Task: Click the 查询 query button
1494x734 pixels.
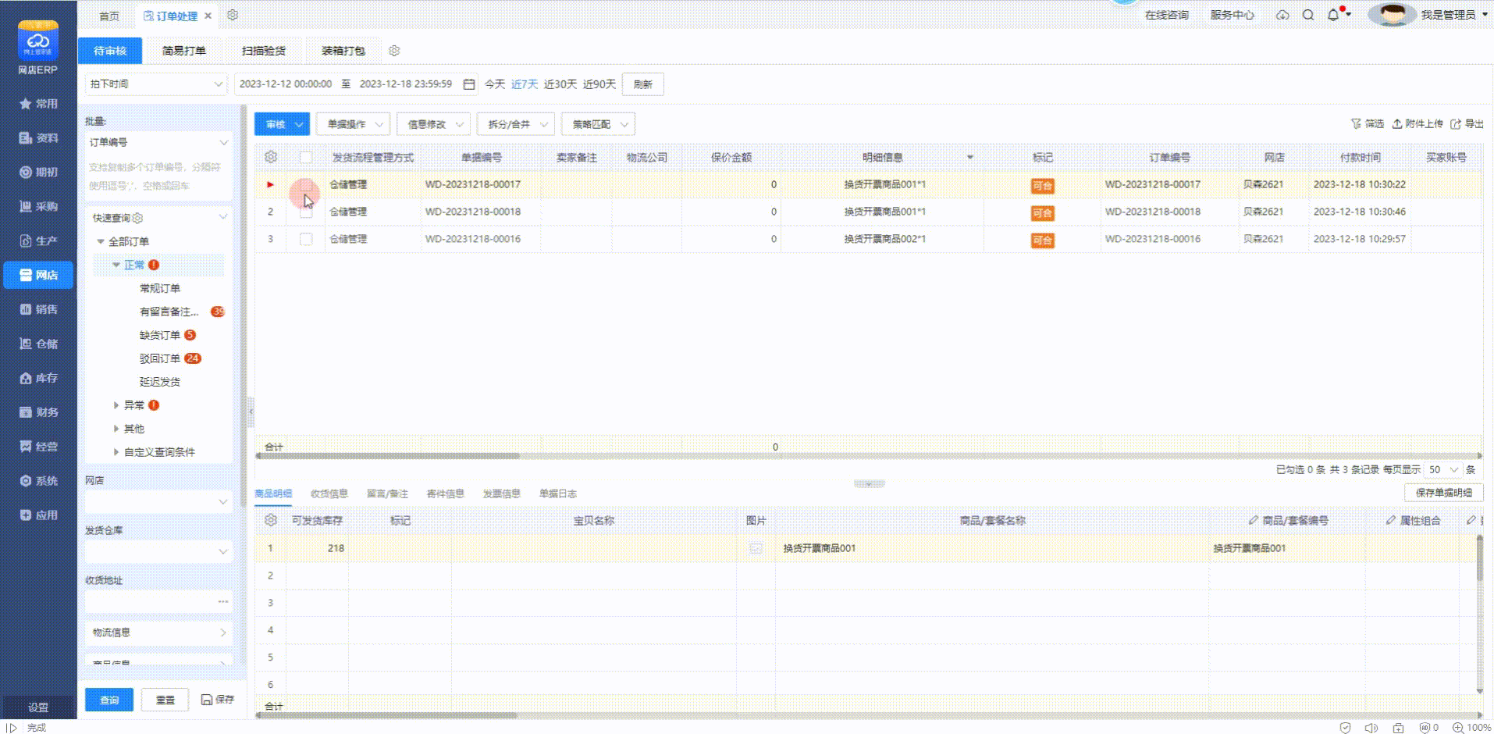Action: pos(109,700)
